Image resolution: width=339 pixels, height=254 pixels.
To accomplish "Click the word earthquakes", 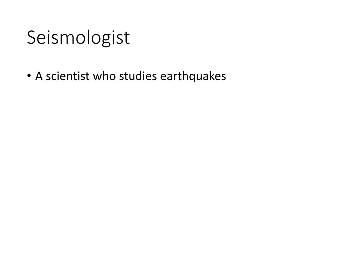I will (x=193, y=76).
